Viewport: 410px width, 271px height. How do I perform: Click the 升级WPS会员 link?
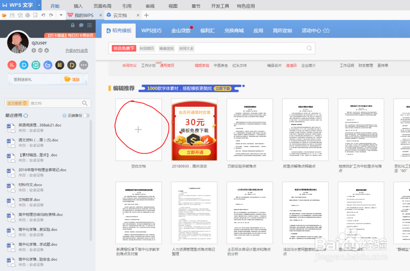(76, 51)
